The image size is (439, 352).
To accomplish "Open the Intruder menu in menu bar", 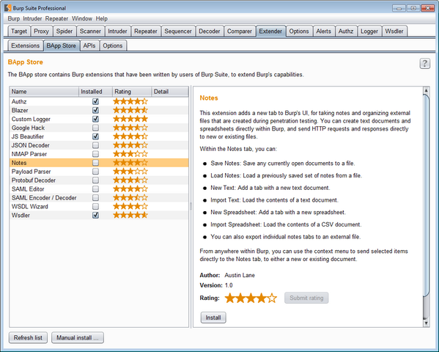I will (x=32, y=18).
